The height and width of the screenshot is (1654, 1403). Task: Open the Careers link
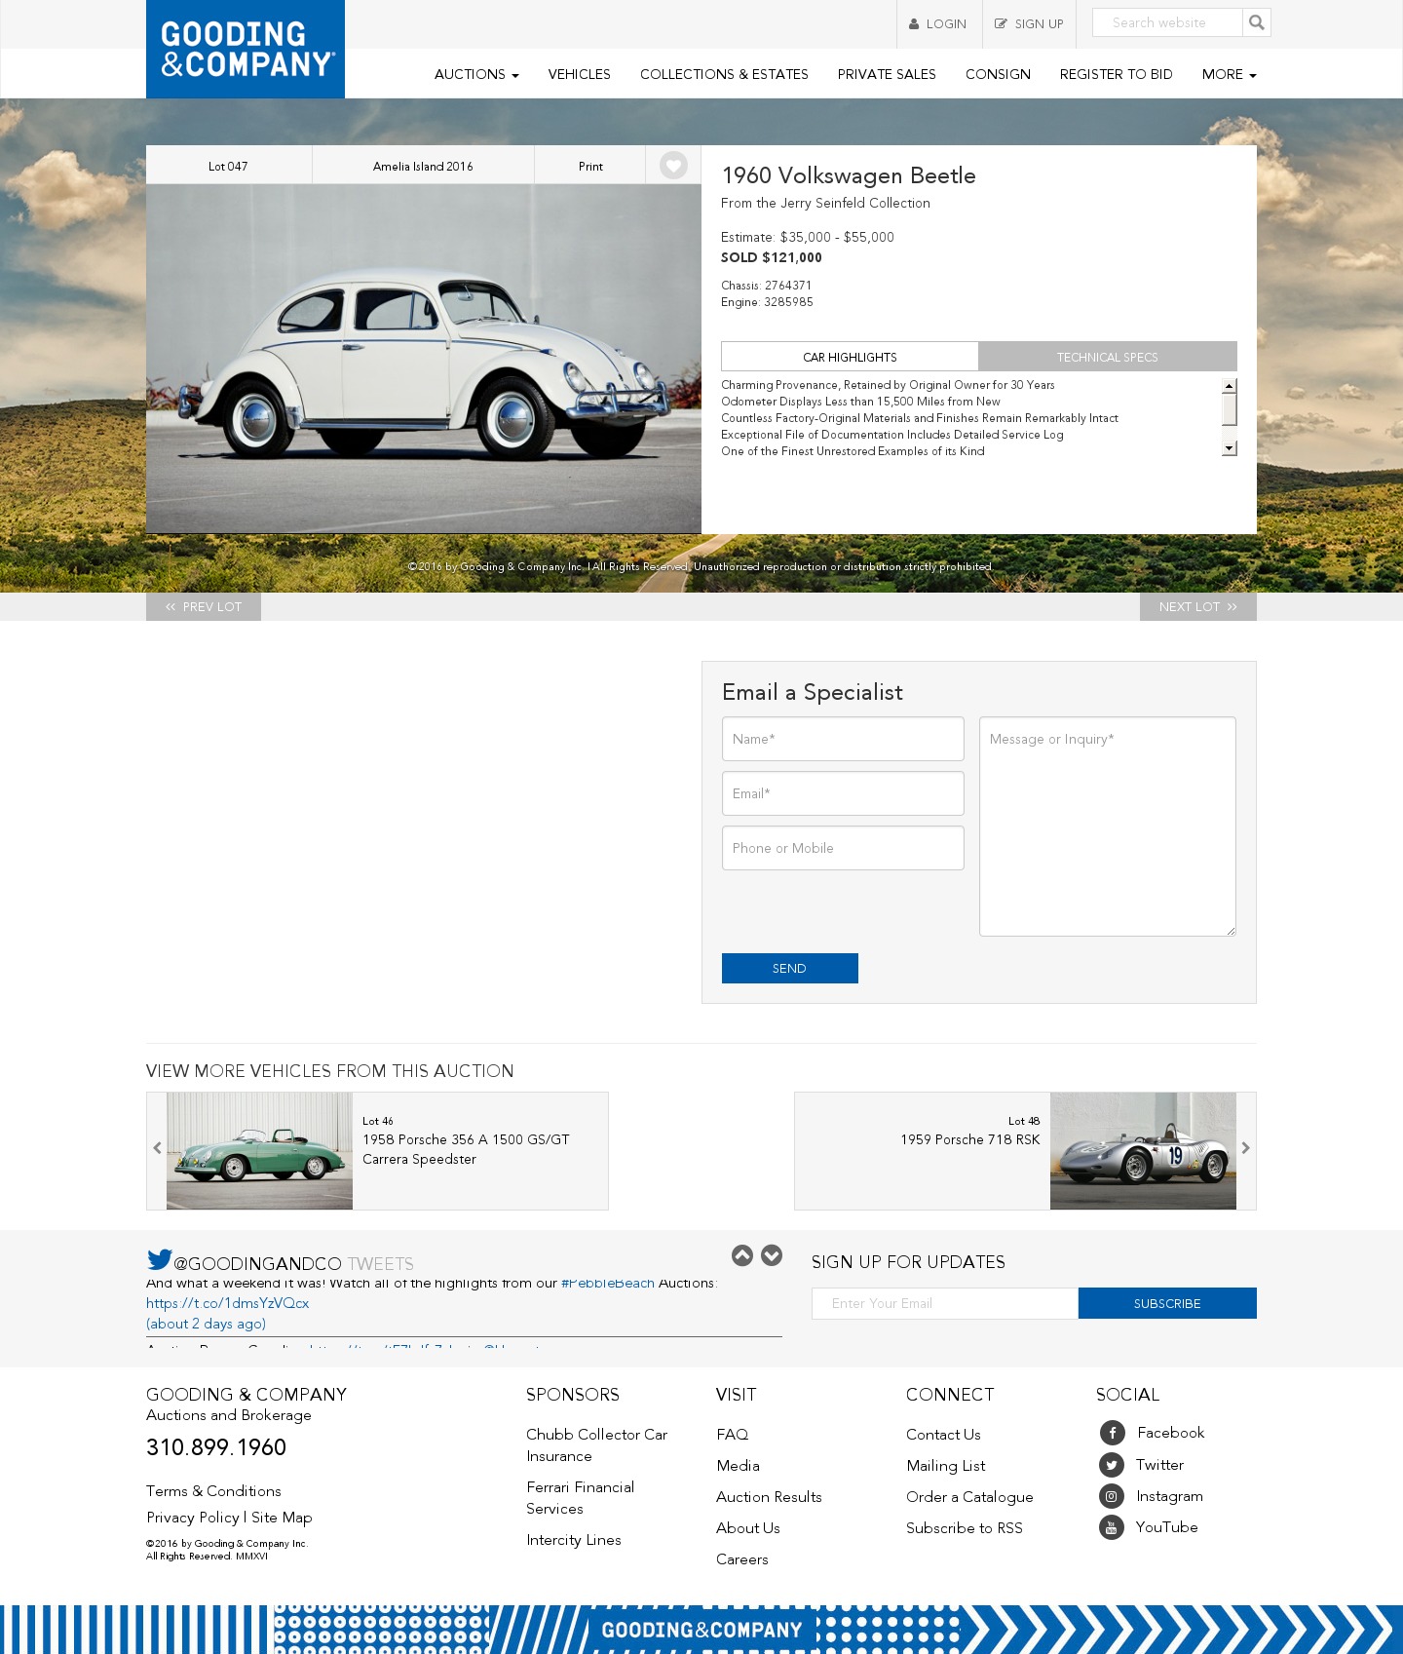click(742, 1559)
